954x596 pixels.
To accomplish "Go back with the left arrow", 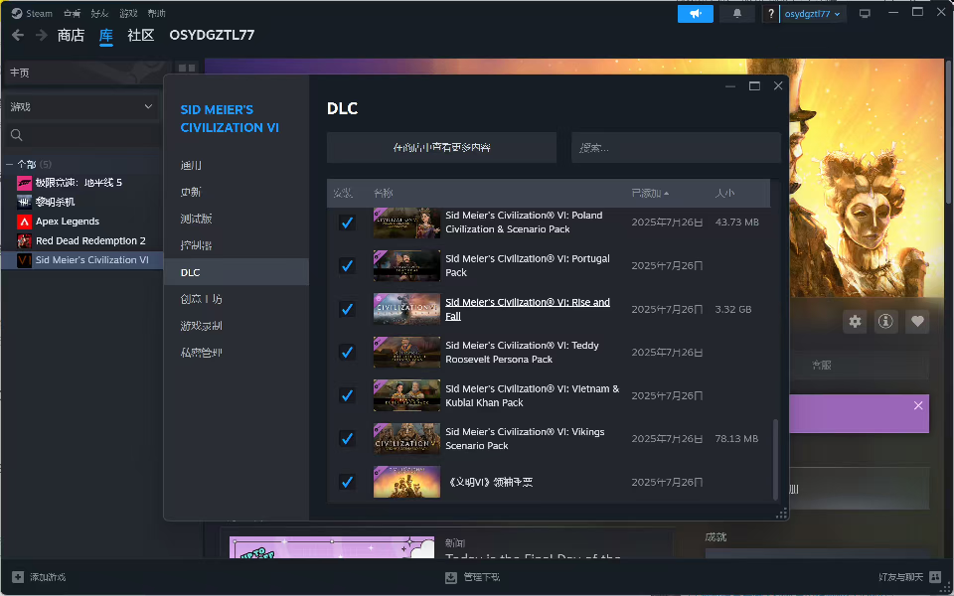I will [x=18, y=36].
